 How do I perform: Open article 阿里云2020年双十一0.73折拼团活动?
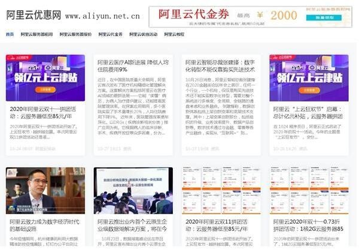[308, 225]
